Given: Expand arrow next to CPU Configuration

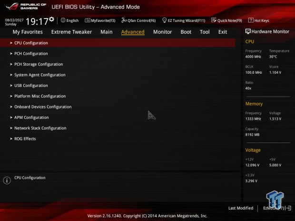Looking at the screenshot, I should click(11, 43).
